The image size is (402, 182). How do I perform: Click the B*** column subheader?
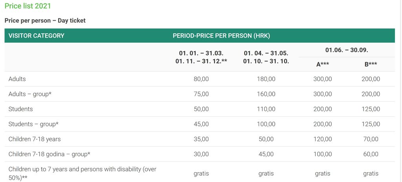371,65
